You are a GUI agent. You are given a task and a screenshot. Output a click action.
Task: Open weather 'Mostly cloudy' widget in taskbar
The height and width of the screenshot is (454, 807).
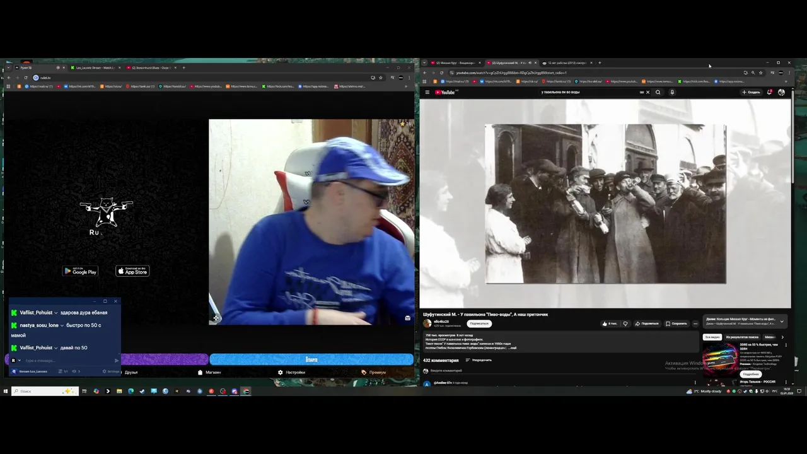pos(705,391)
